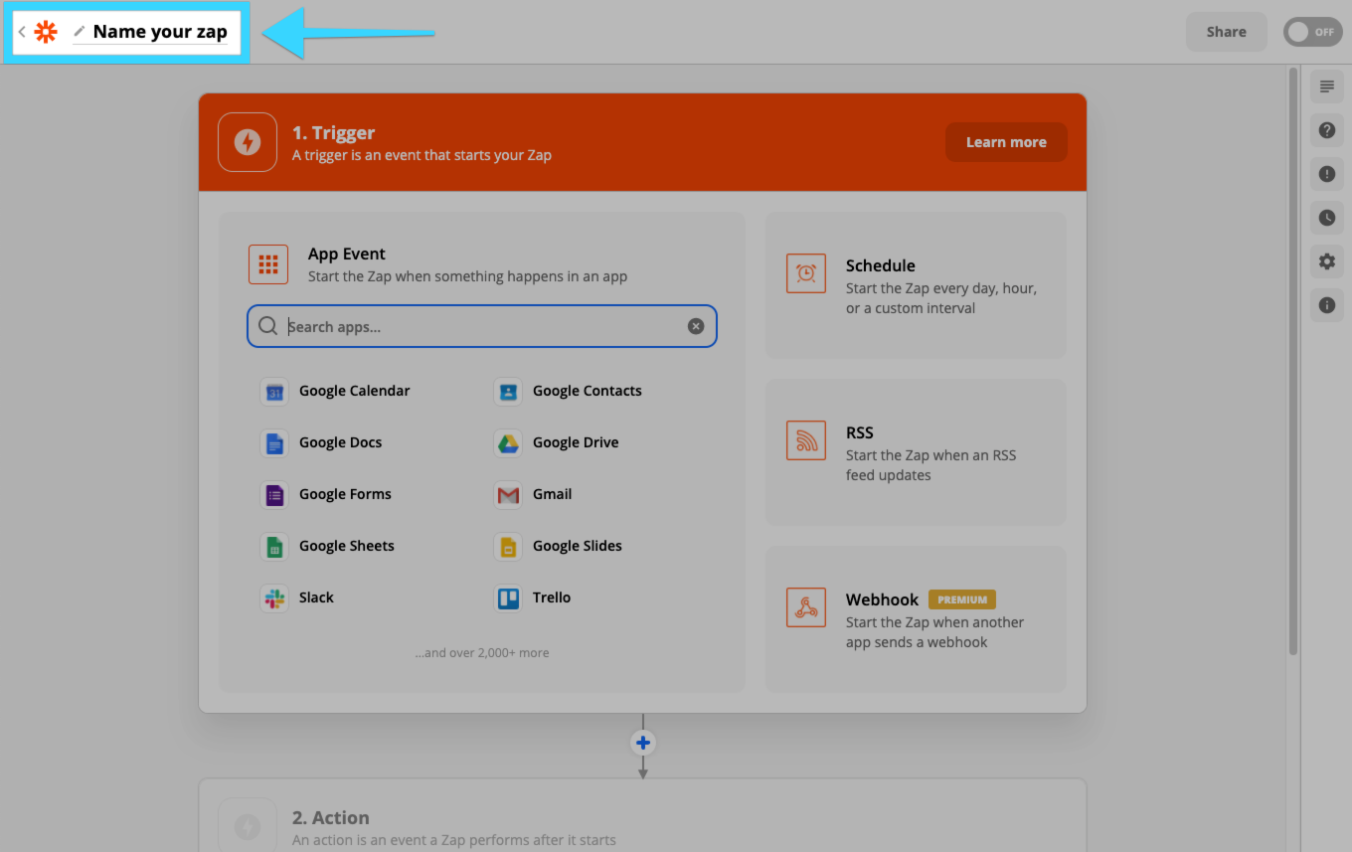
Task: Click the page vertical scrollbar
Action: [x=1293, y=361]
